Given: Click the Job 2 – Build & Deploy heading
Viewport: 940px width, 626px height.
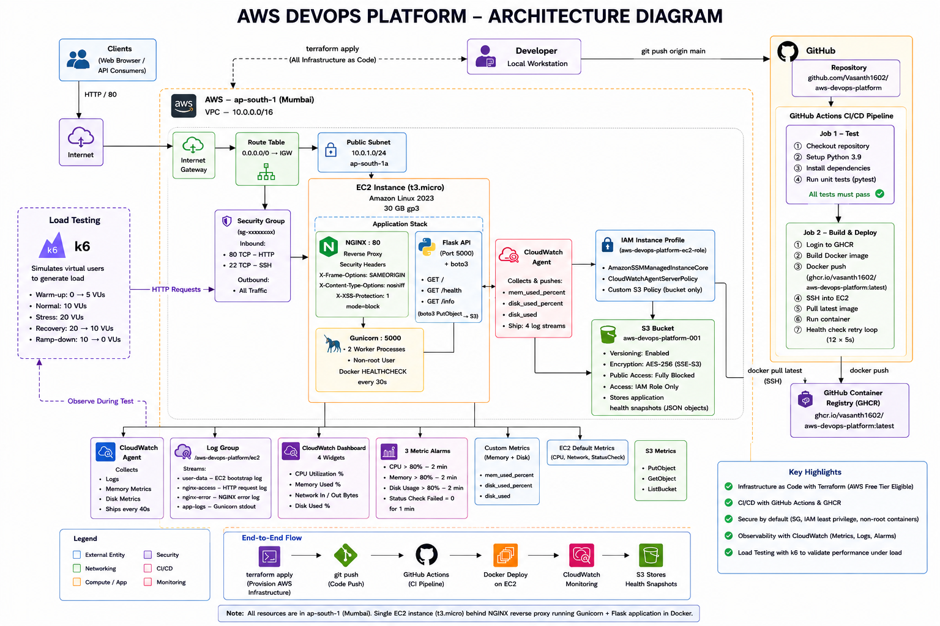Looking at the screenshot, I should point(840,232).
